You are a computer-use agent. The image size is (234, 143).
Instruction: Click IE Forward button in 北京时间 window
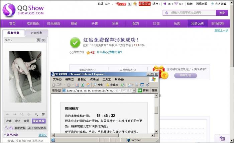69,85
